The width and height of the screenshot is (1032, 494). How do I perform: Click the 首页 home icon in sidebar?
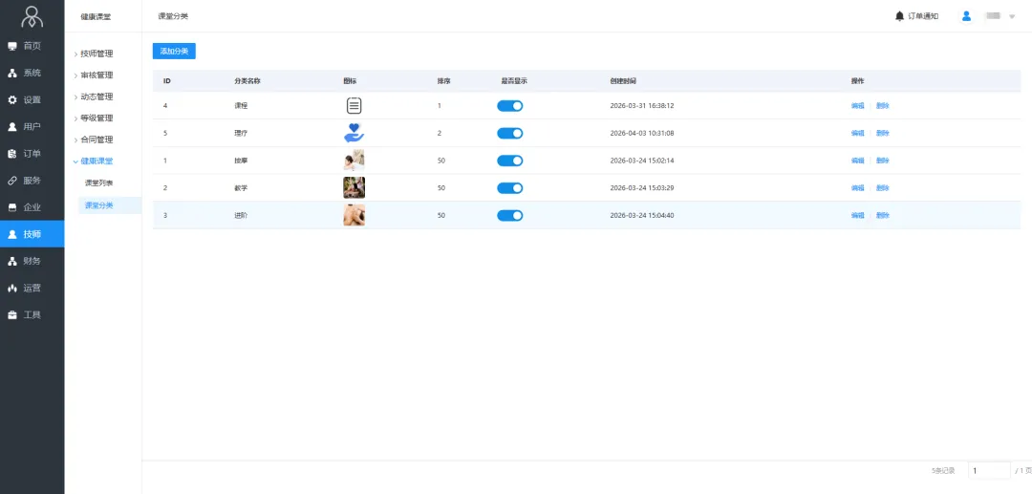pyautogui.click(x=12, y=46)
